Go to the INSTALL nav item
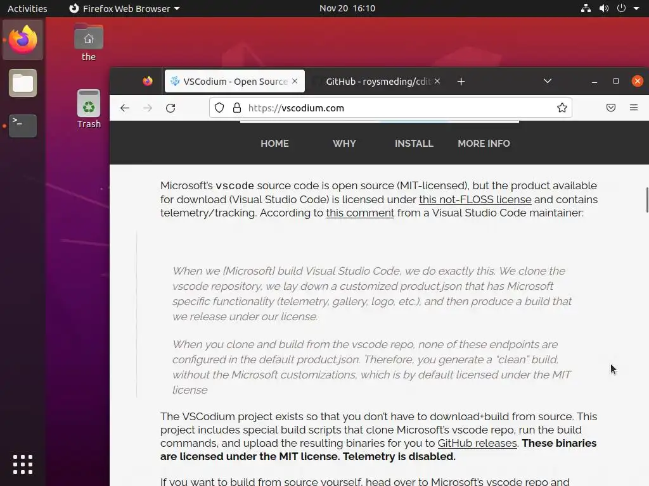 tap(414, 144)
